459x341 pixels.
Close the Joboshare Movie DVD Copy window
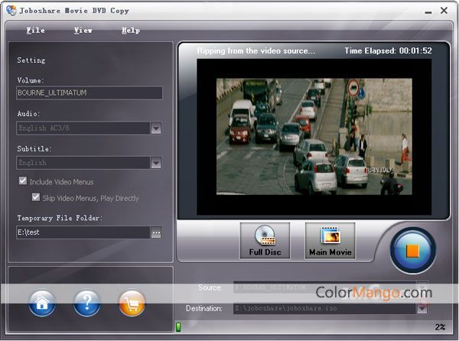pos(444,11)
